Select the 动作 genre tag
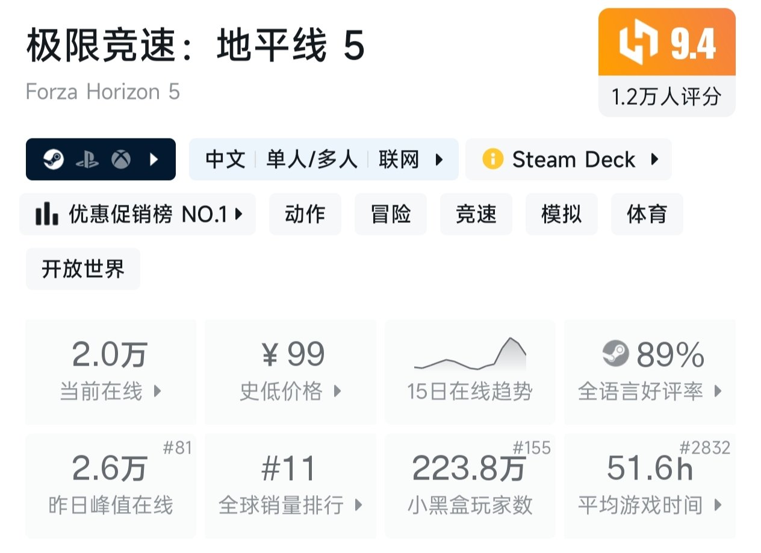Image resolution: width=761 pixels, height=553 pixels. click(305, 214)
